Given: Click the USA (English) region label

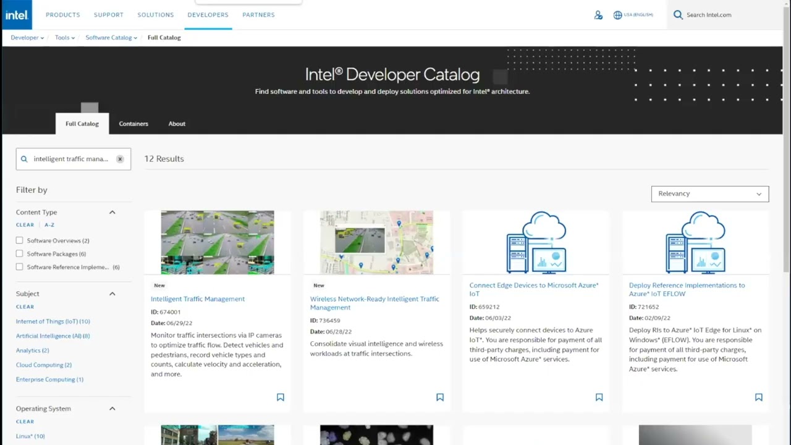Looking at the screenshot, I should click(x=638, y=15).
